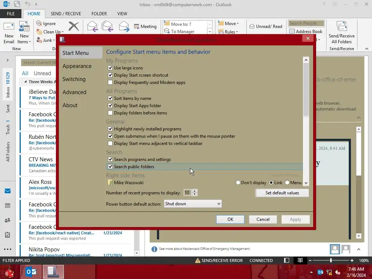
Task: Open Tasks view in Outlook navigation
Action: pyautogui.click(x=8, y=235)
